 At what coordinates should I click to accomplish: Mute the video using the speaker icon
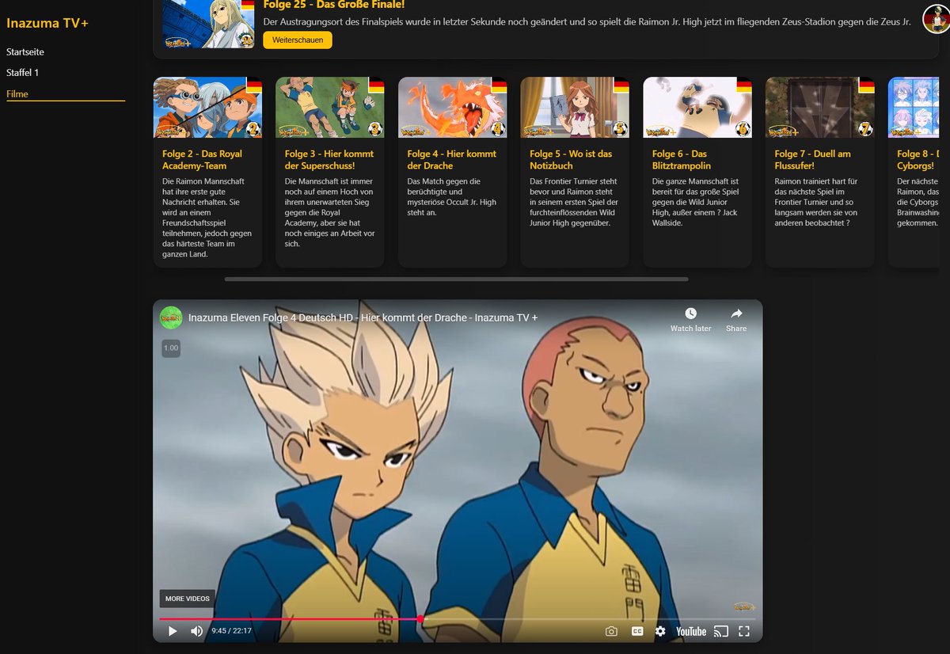tap(196, 631)
